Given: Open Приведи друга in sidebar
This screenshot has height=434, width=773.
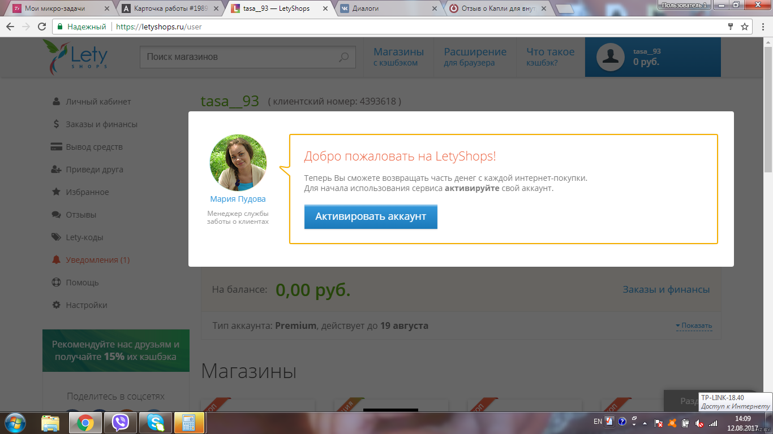Looking at the screenshot, I should pos(94,170).
